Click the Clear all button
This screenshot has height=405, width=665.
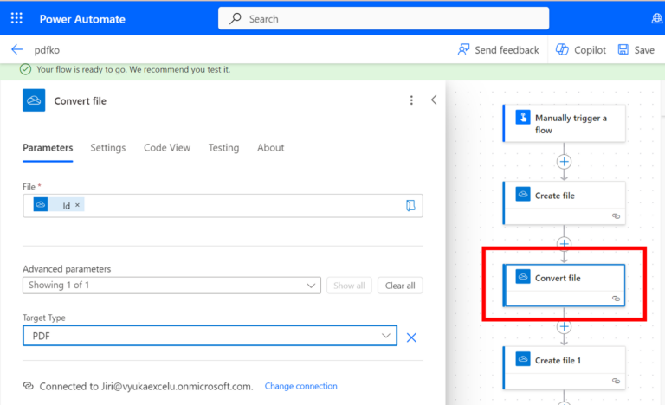[400, 286]
